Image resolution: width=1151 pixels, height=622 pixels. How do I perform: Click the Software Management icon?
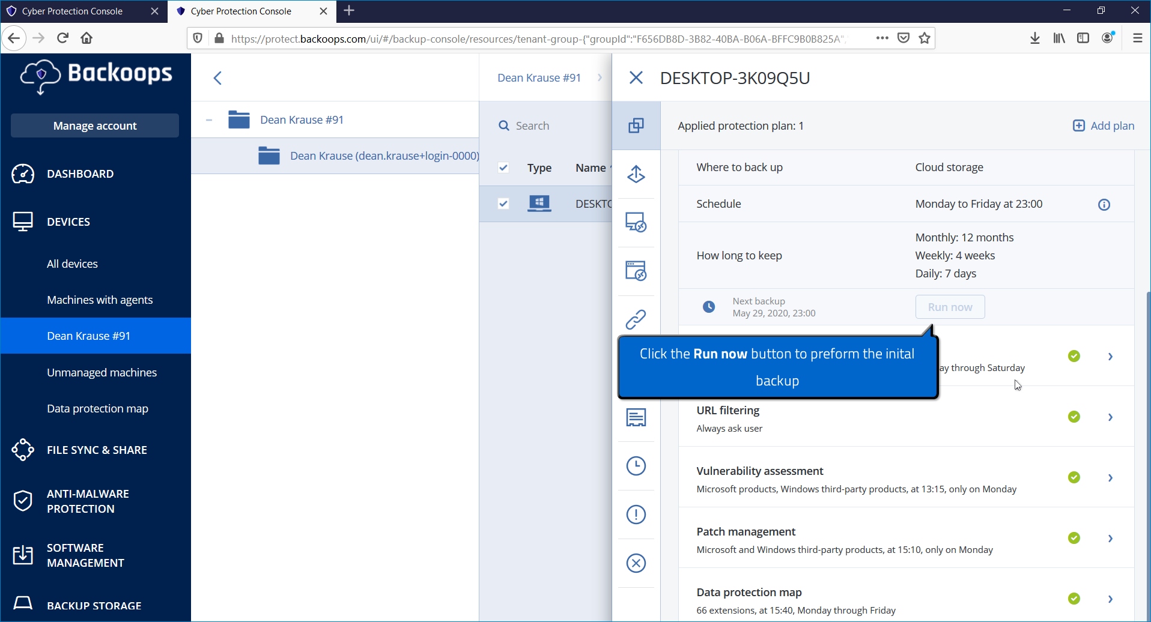23,555
